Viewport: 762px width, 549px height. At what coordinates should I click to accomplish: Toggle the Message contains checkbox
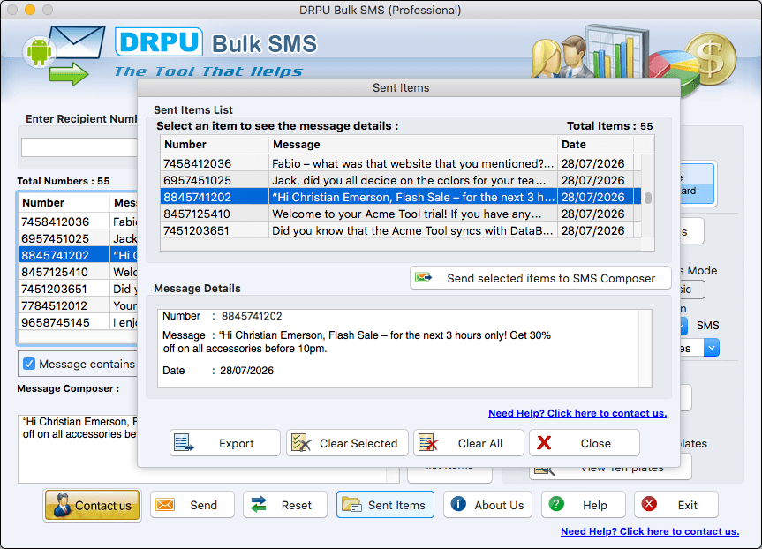[x=29, y=364]
